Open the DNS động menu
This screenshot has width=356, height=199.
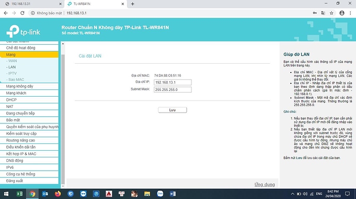coord(29,160)
